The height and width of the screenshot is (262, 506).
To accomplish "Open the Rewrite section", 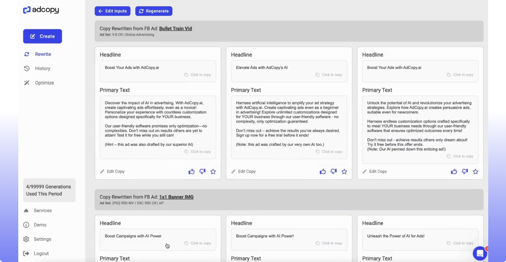I will point(43,54).
